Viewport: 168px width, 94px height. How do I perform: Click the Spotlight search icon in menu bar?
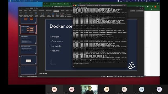(x=144, y=1)
